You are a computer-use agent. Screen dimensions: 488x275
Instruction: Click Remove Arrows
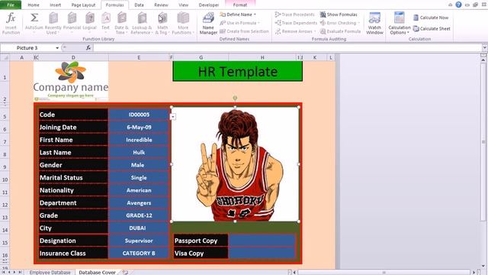click(x=295, y=31)
